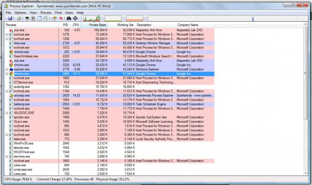The height and width of the screenshot is (185, 312).
Task: Sort by the Description column header
Action: point(156,25)
